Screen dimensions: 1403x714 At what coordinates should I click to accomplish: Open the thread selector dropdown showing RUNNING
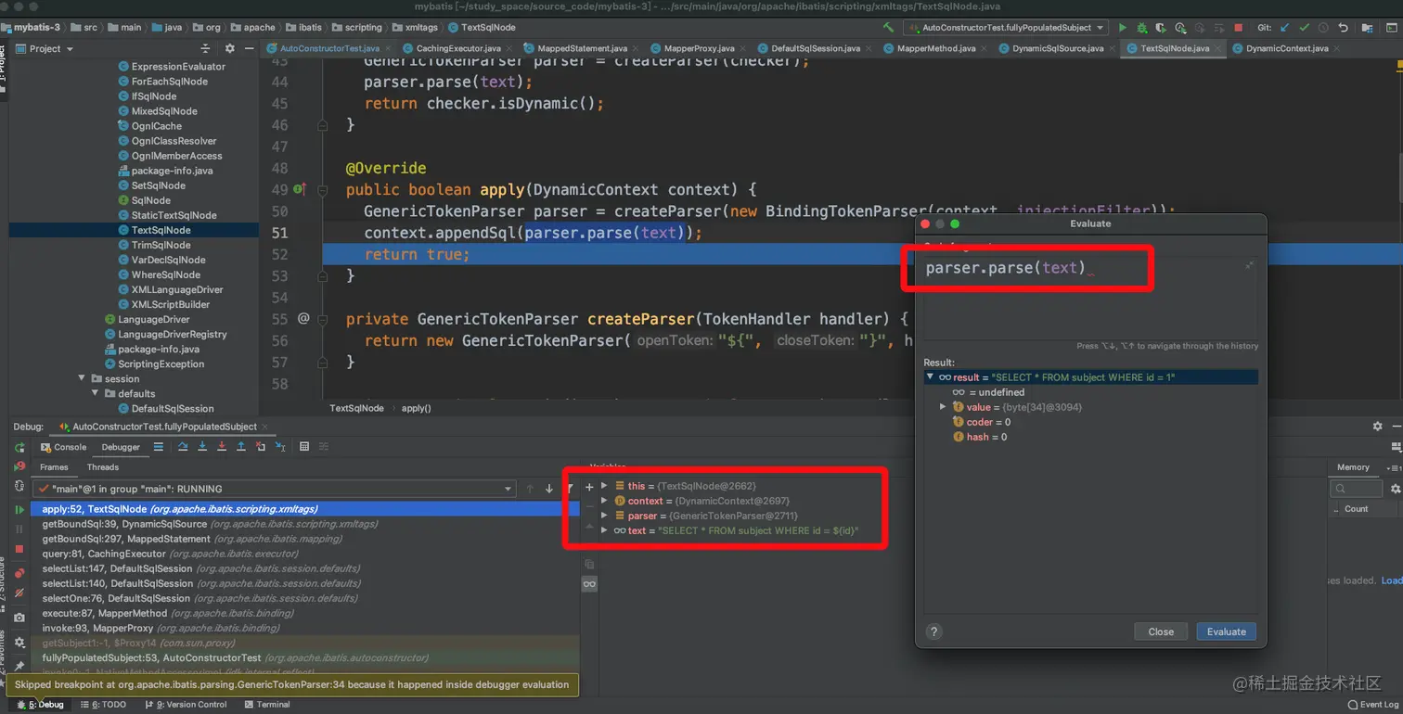(x=275, y=489)
